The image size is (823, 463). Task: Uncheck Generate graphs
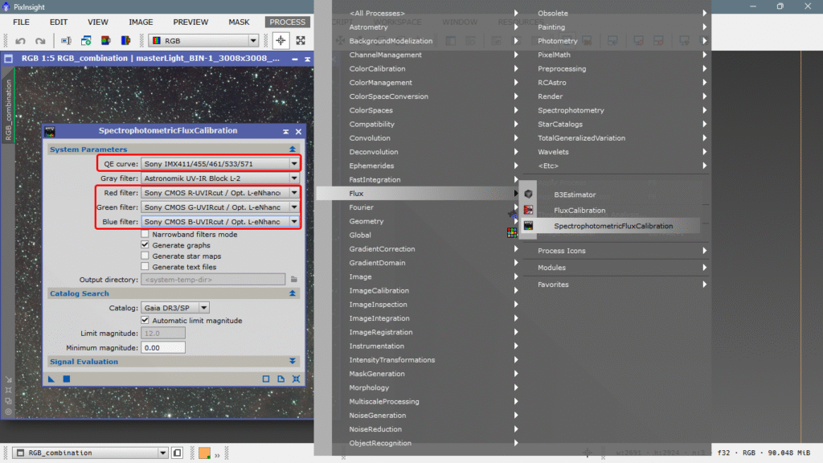coord(145,245)
